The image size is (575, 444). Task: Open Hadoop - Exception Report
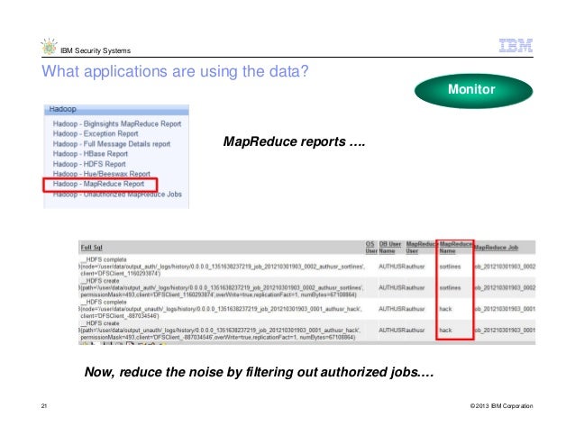click(x=96, y=133)
